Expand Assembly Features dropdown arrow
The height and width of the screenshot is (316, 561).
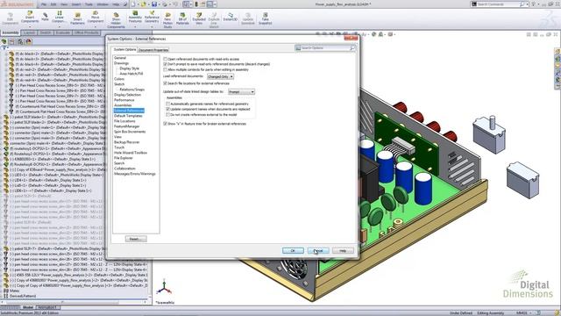click(x=135, y=26)
